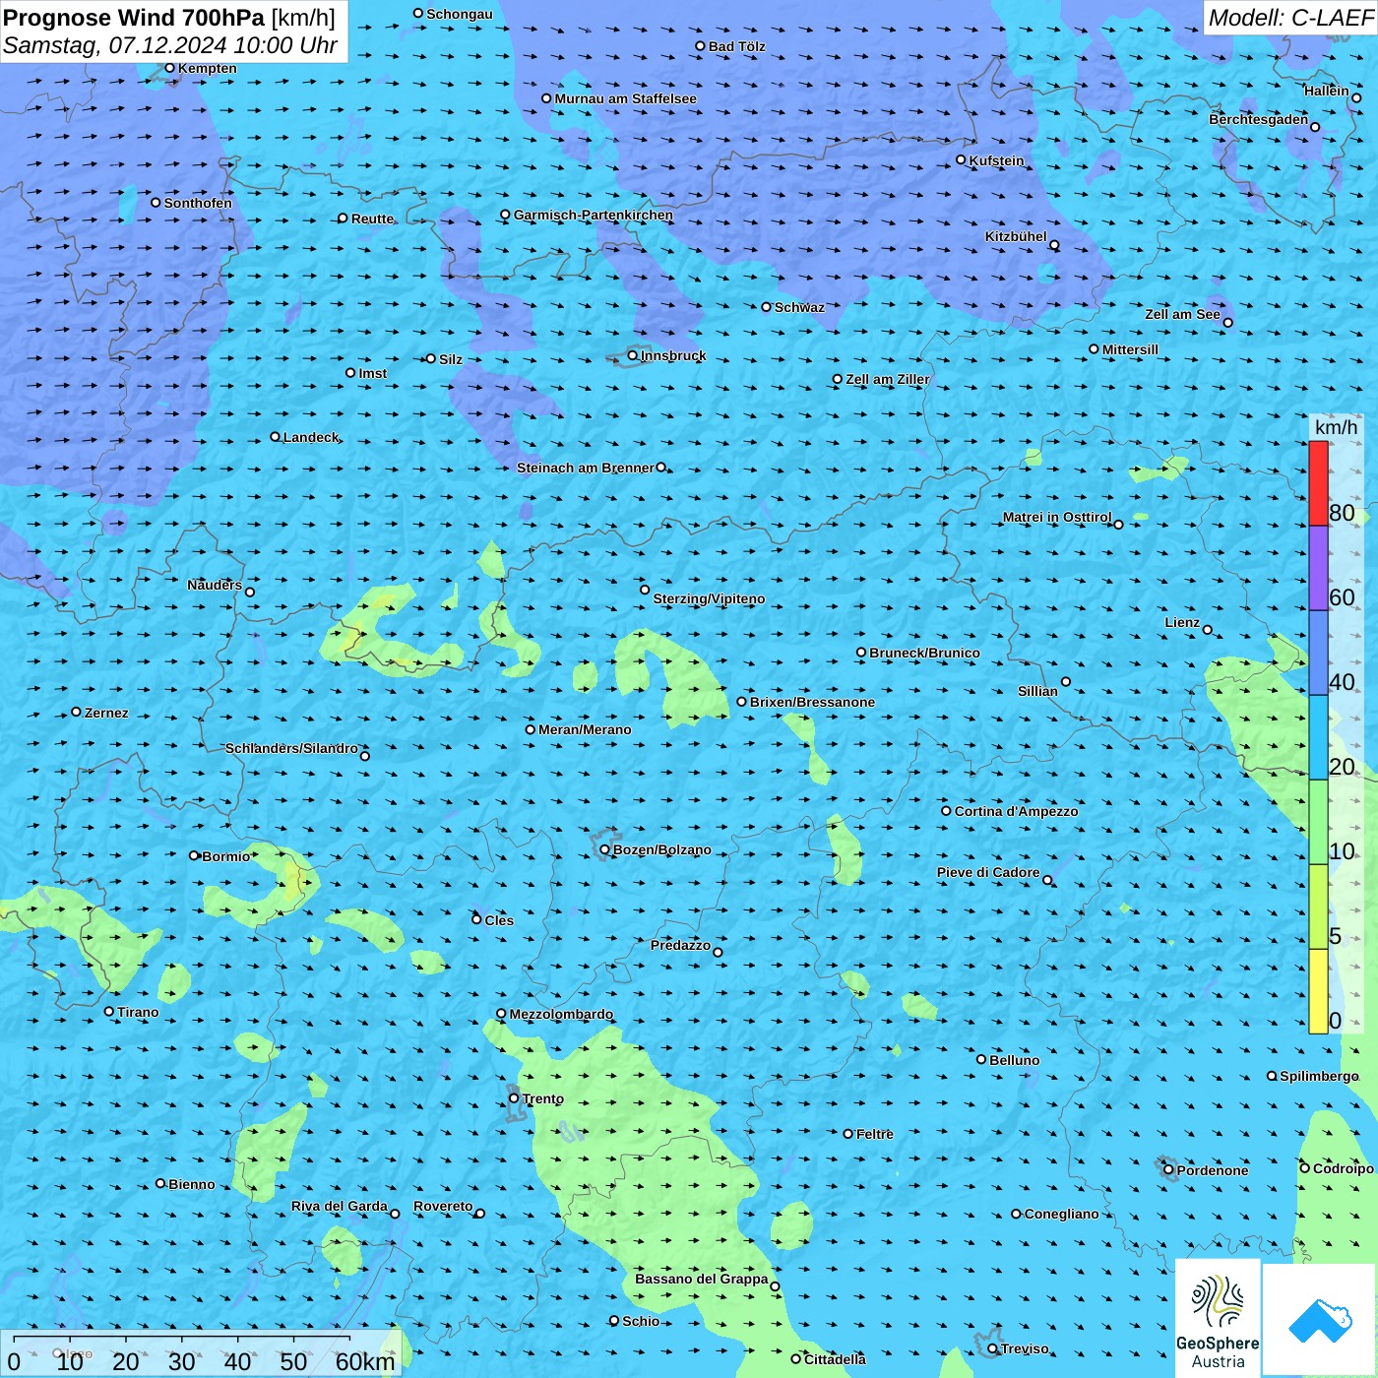Click the 'Rovereto' label
The image size is (1378, 1378).
click(x=443, y=1206)
